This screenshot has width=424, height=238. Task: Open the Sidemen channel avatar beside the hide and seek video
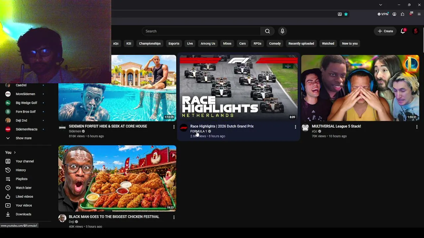62,128
